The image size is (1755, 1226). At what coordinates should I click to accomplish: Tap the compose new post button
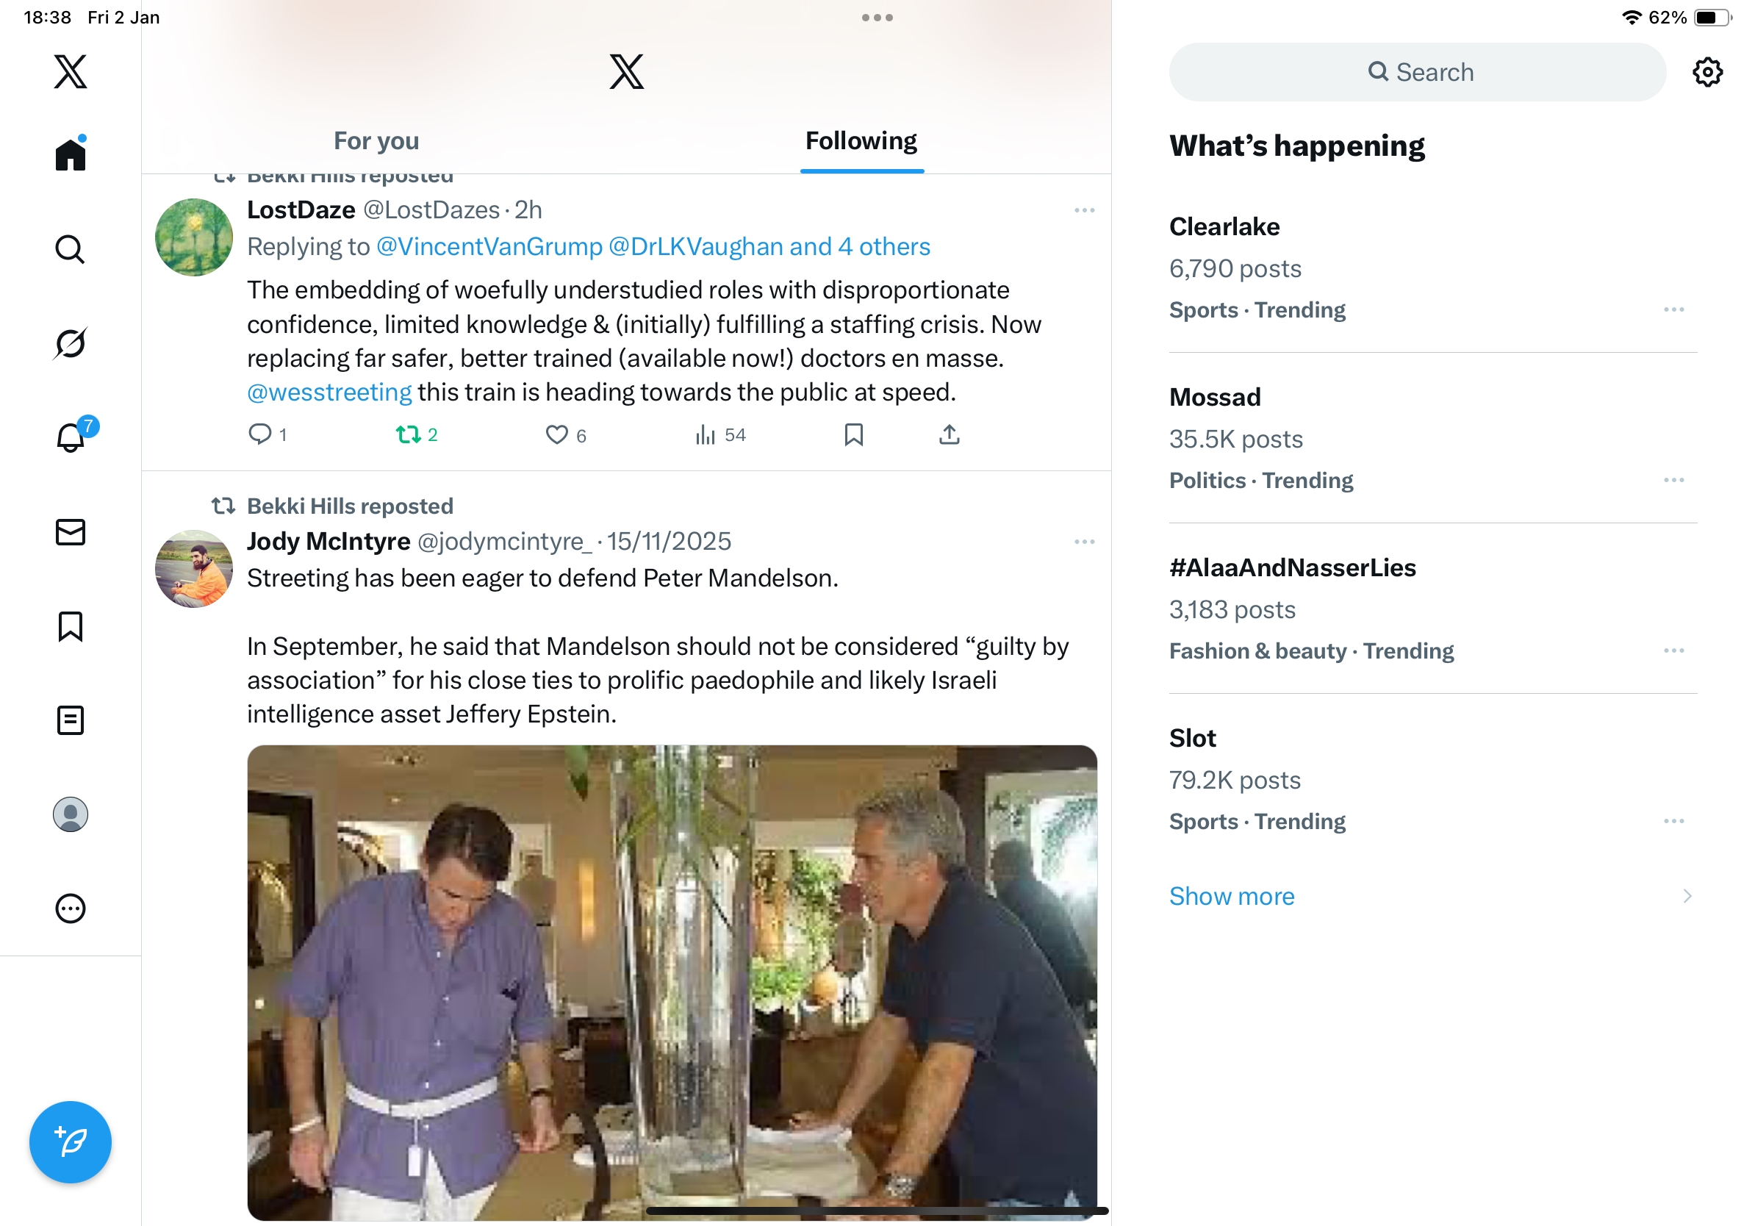pyautogui.click(x=71, y=1142)
